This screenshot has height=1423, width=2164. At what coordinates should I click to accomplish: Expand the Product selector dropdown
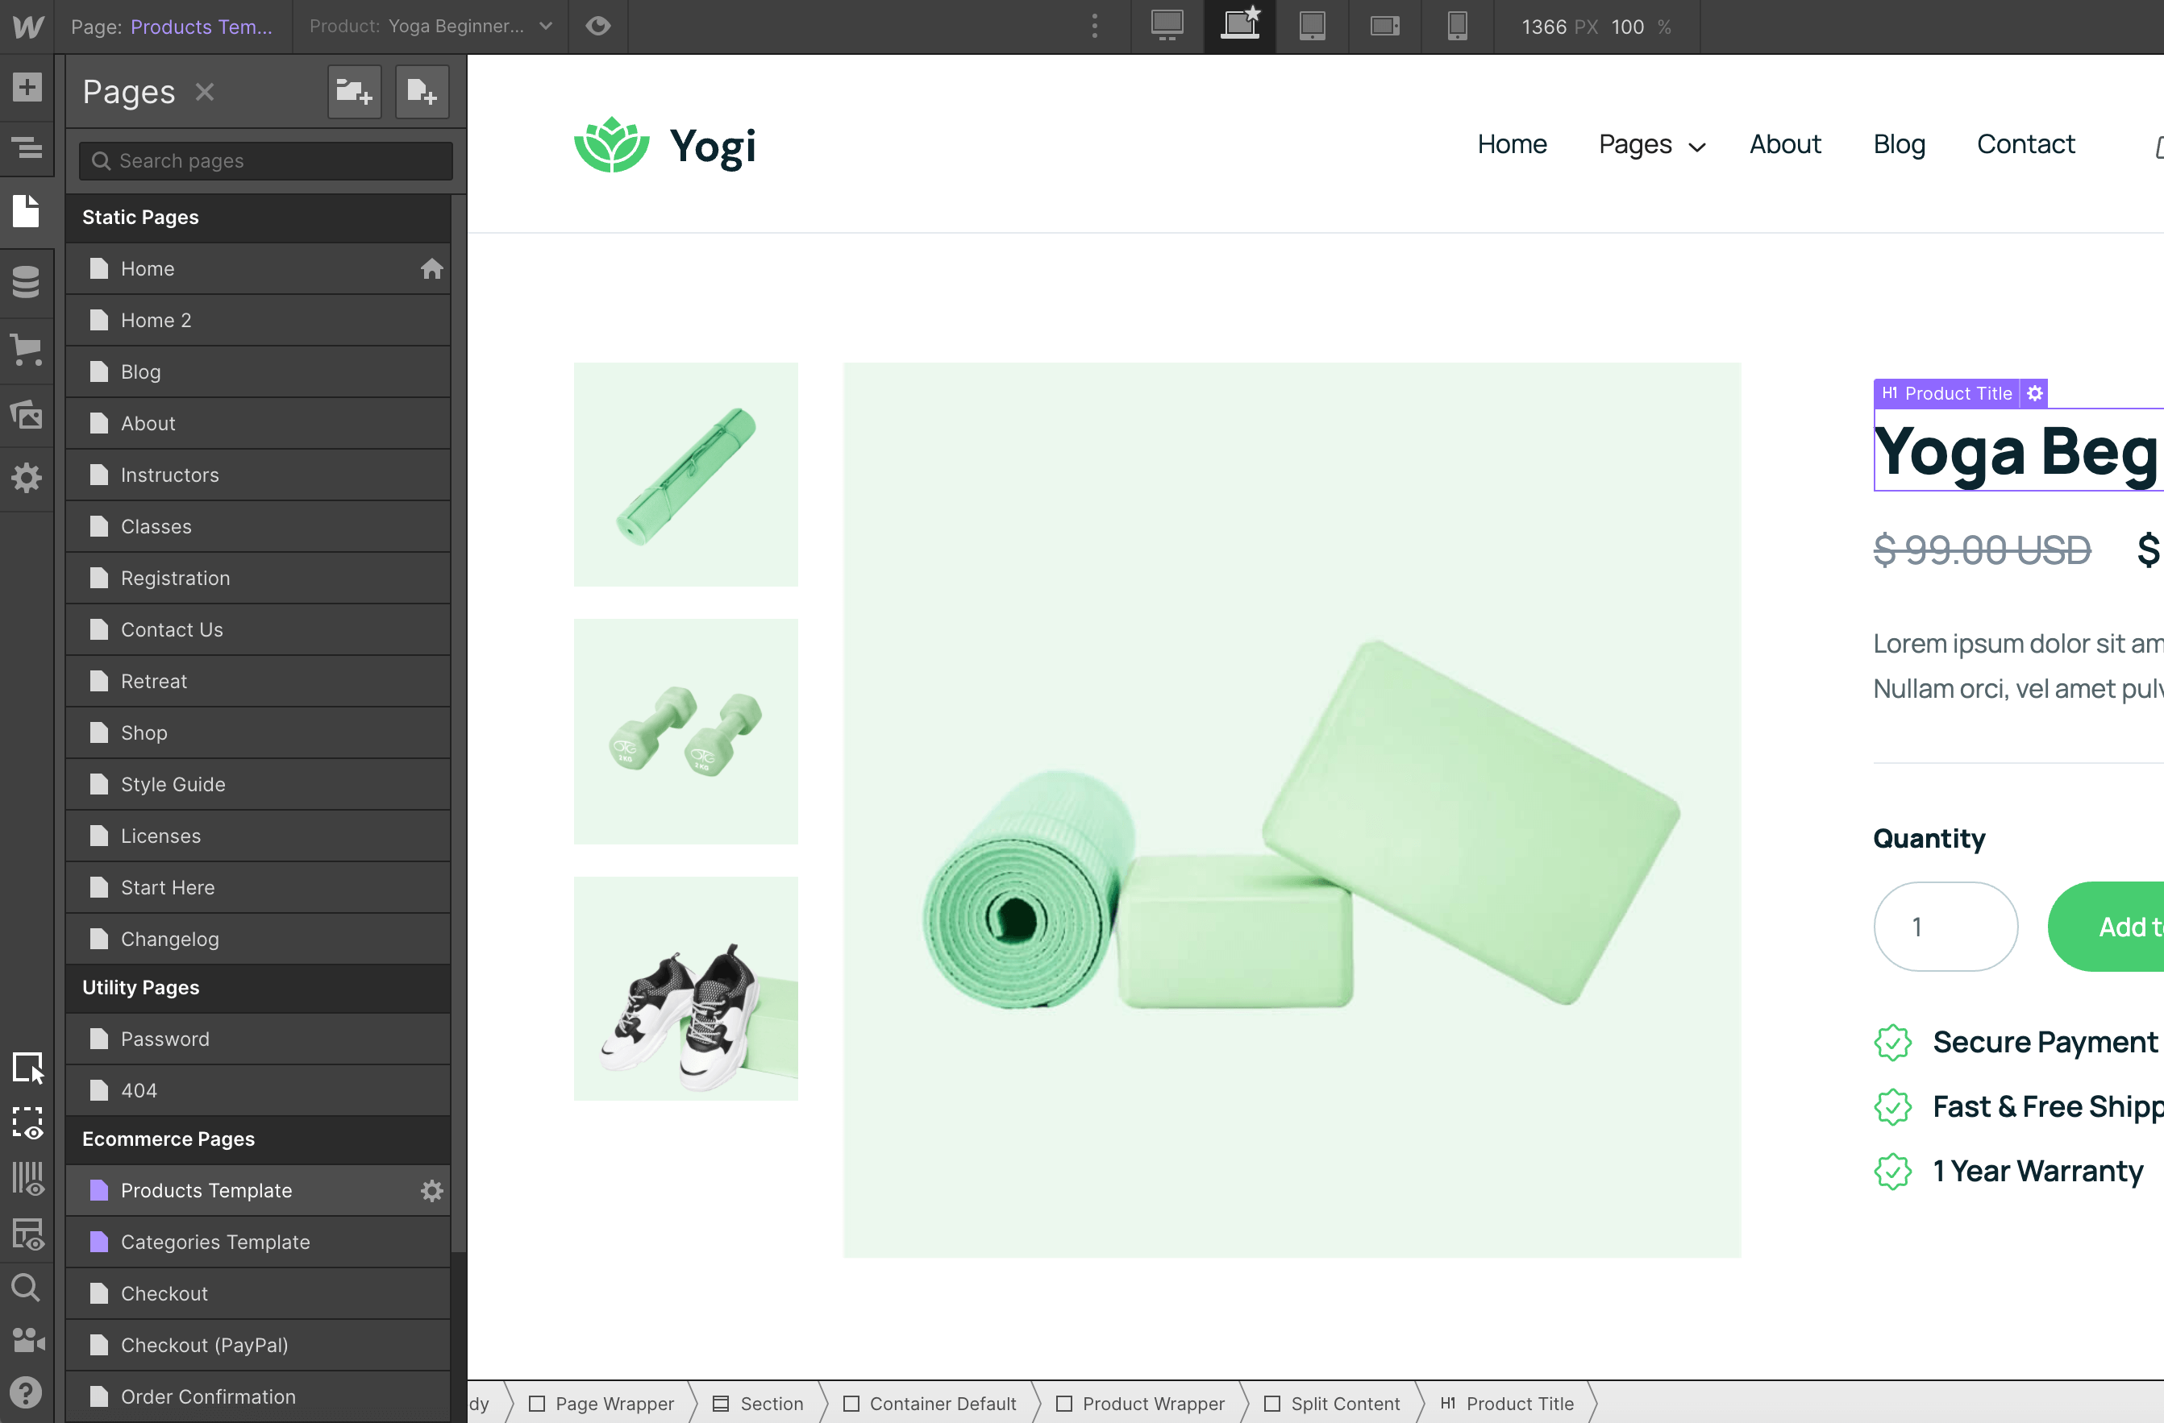(546, 27)
